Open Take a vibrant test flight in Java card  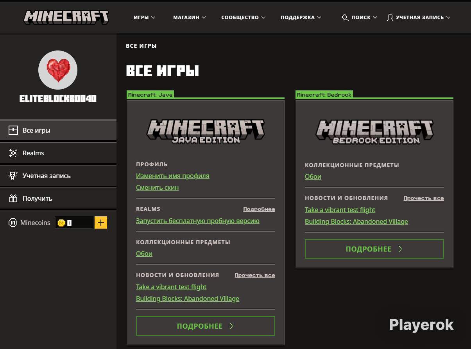[171, 287]
